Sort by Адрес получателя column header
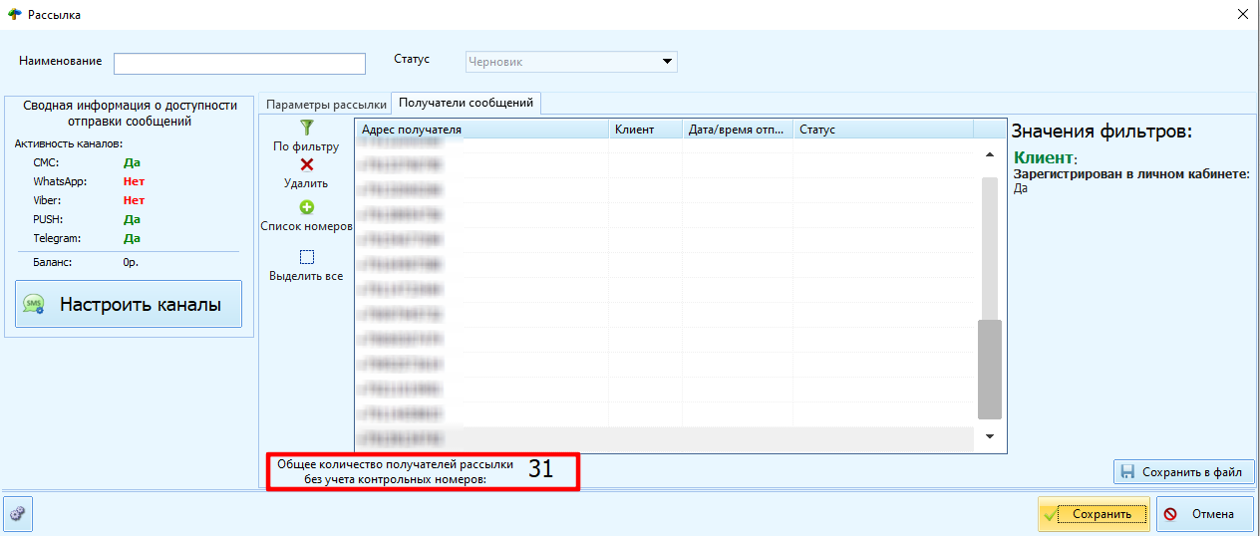 481,130
